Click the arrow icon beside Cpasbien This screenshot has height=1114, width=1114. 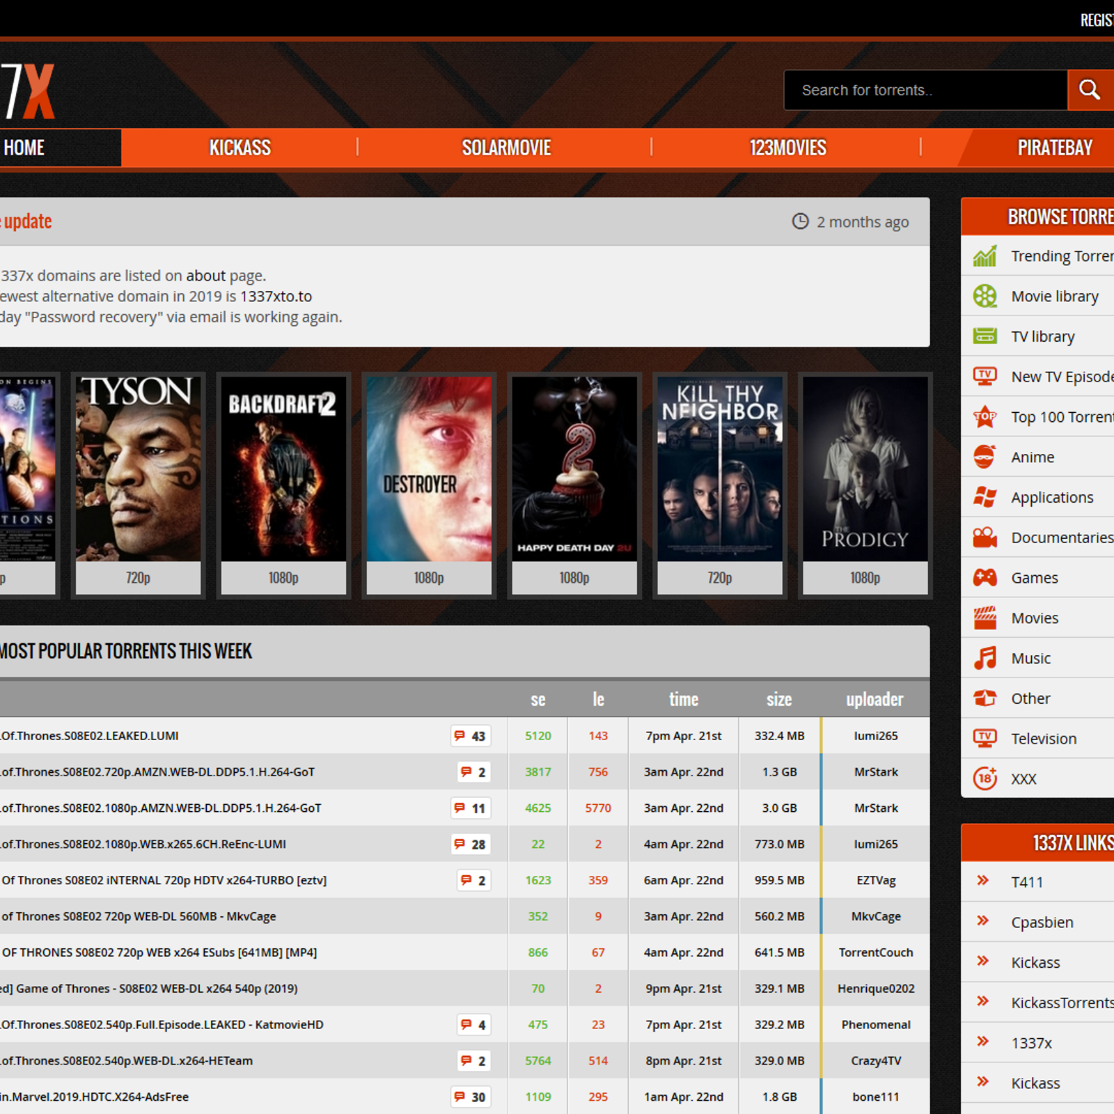[x=982, y=921]
